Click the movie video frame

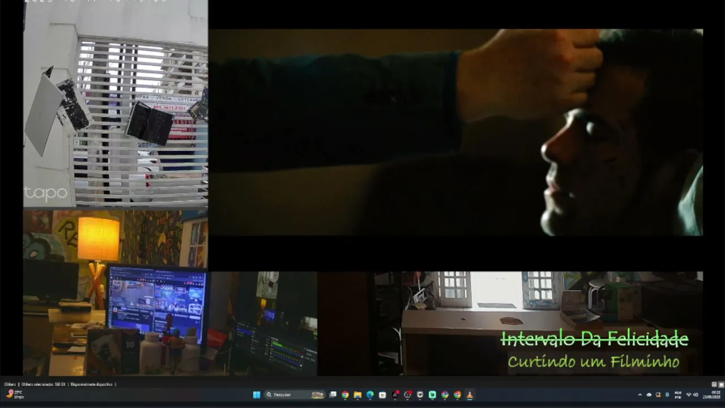pyautogui.click(x=456, y=132)
